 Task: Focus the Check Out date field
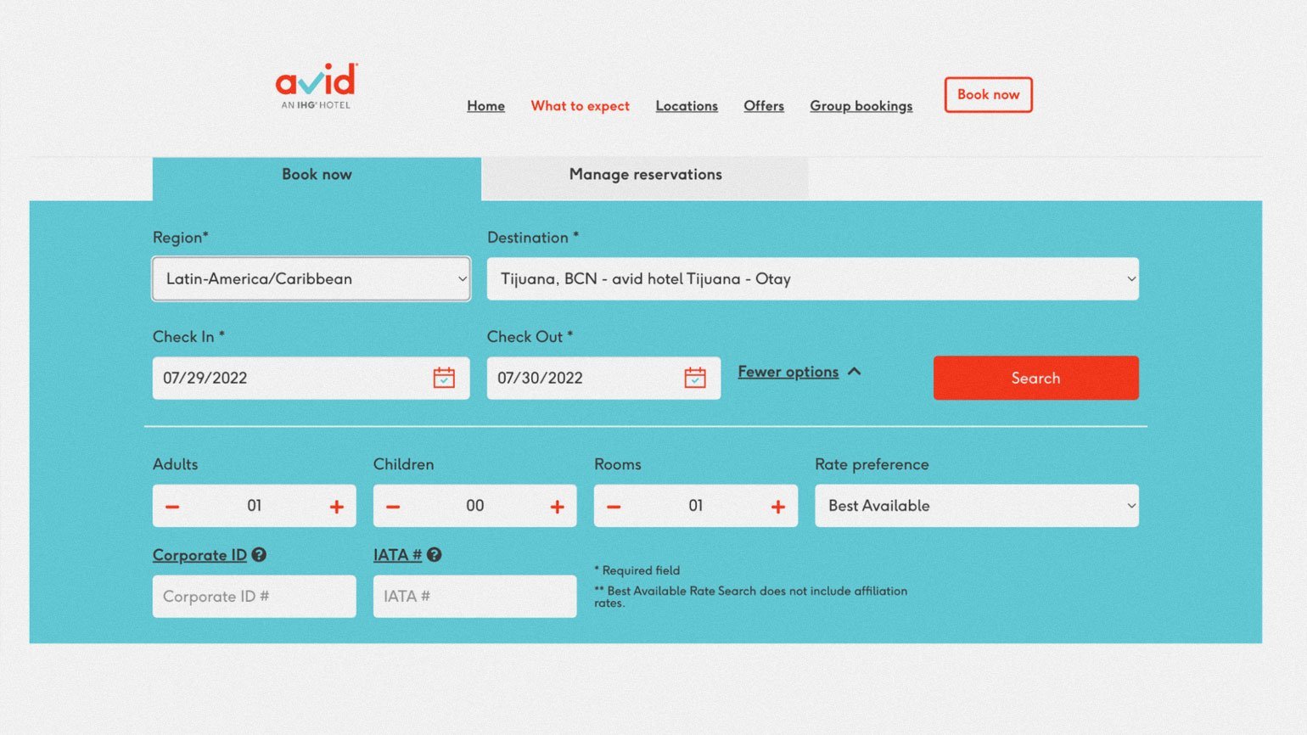coord(604,378)
